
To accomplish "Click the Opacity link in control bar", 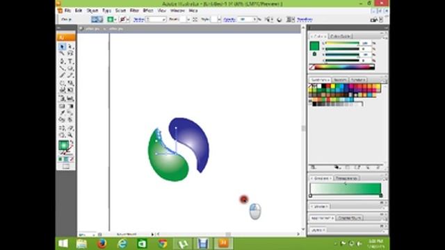I will 229,19.
